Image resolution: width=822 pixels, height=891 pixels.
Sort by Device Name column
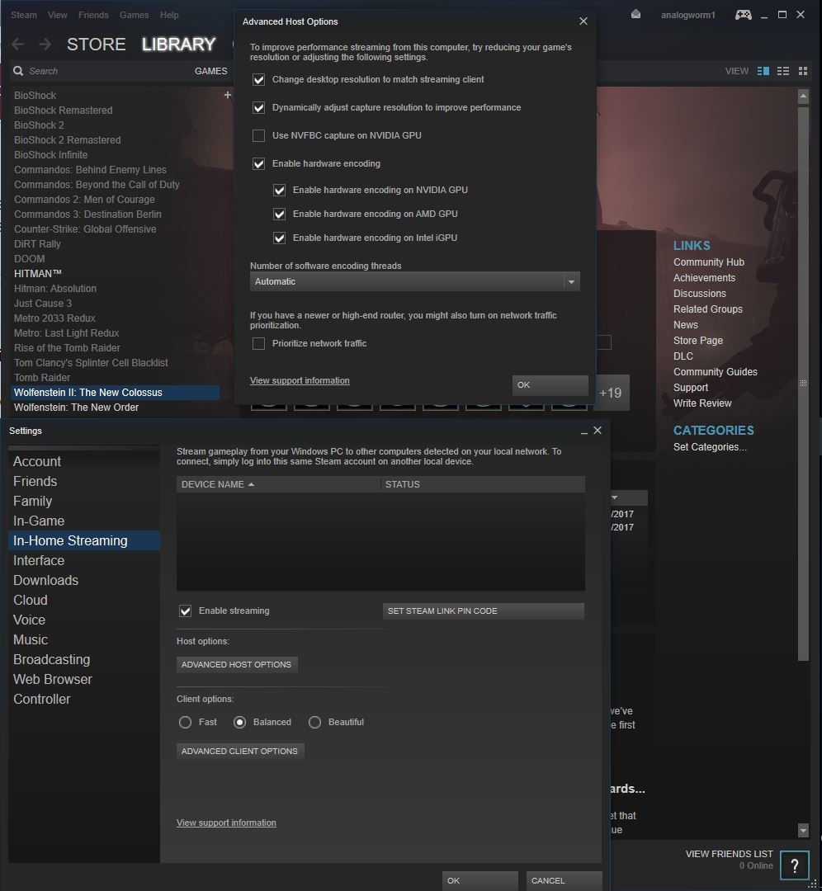pyautogui.click(x=278, y=484)
